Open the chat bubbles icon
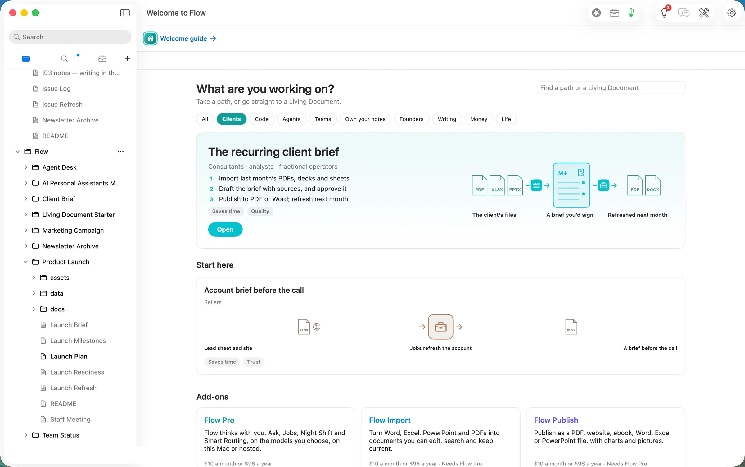Screen dimensions: 745x467 point(684,13)
